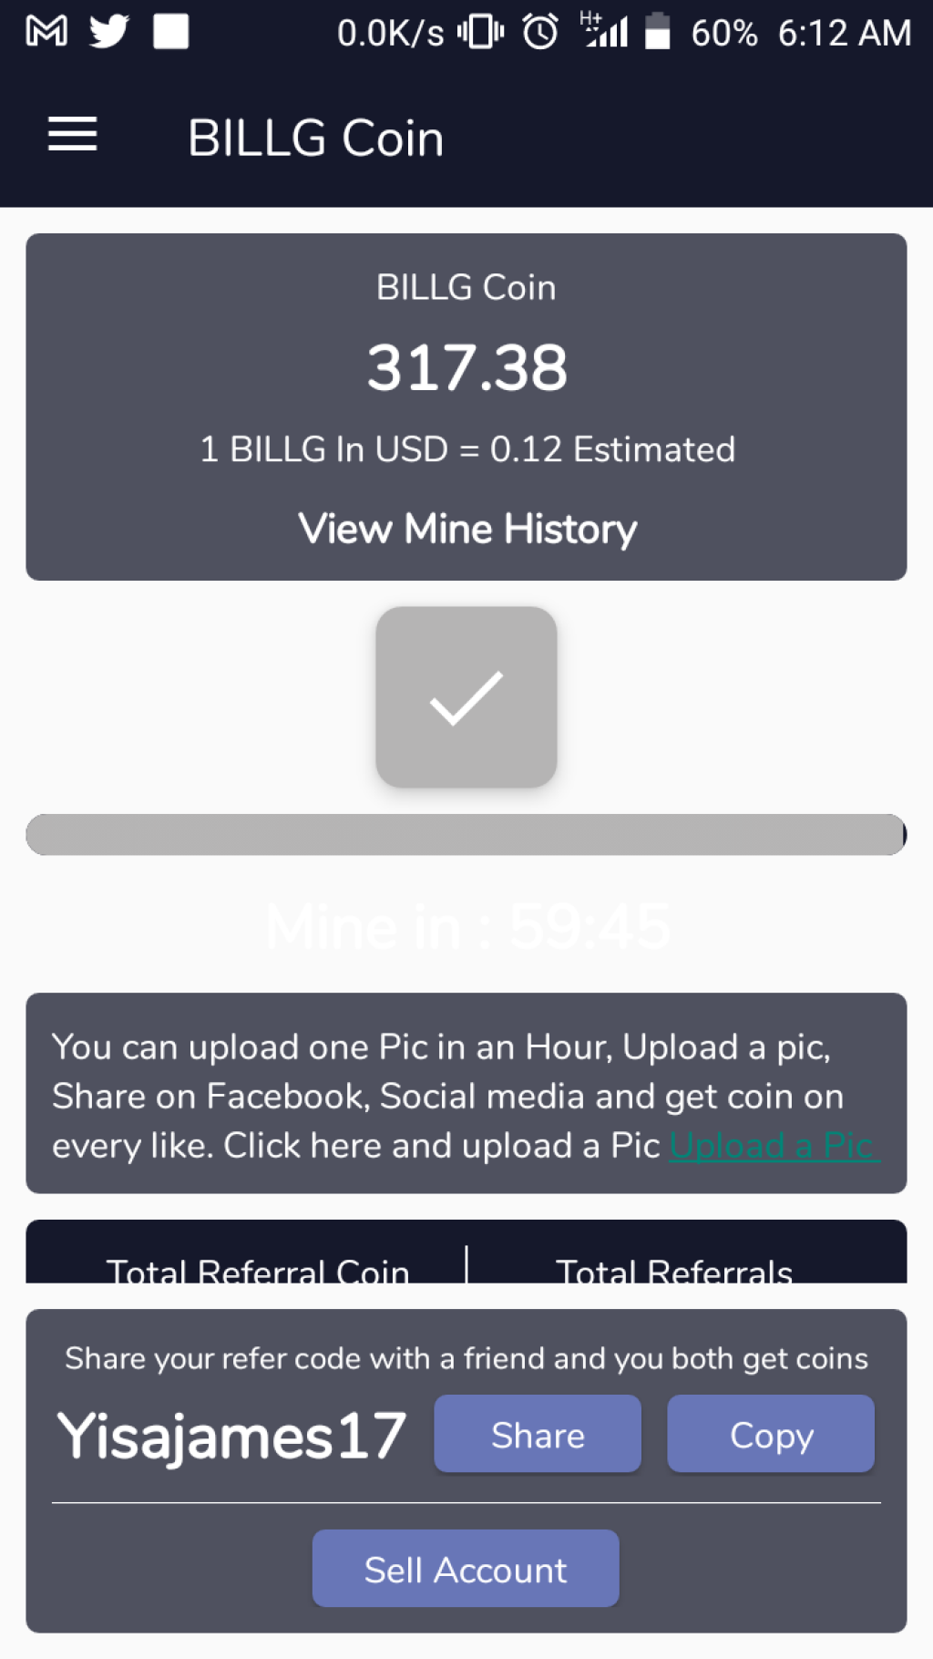Tap the checkmark mine button
Image resolution: width=933 pixels, height=1659 pixels.
(x=466, y=697)
